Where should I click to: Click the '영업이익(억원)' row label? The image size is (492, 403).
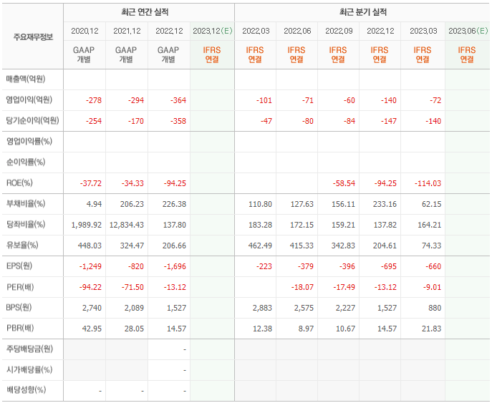tap(29, 100)
